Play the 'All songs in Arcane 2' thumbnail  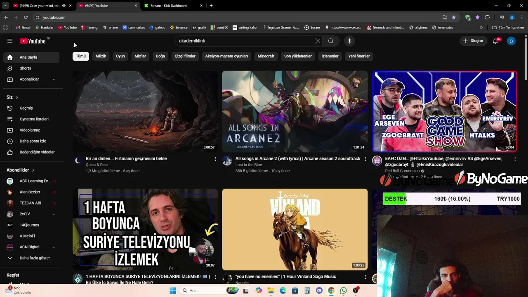(x=295, y=111)
